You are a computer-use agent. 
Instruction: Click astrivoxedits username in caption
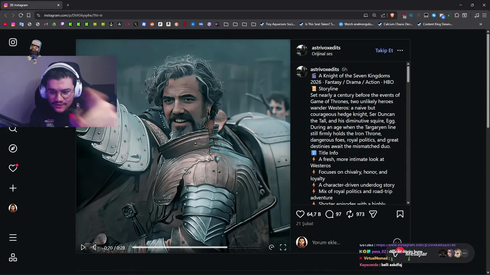point(325,69)
